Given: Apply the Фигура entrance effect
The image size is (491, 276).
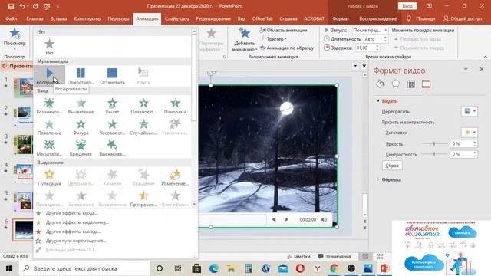Looking at the screenshot, I should 81,127.
